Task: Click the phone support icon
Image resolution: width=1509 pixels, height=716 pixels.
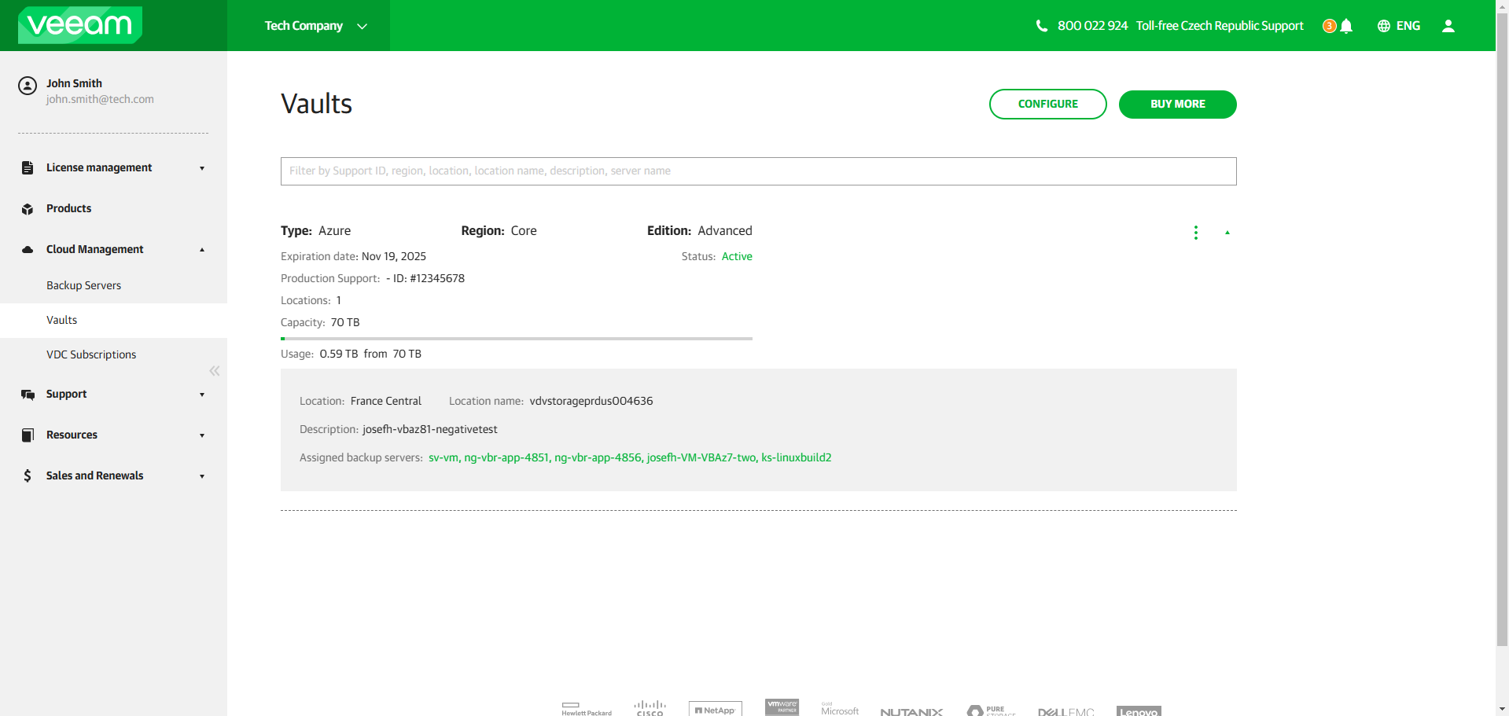Action: coord(1042,26)
